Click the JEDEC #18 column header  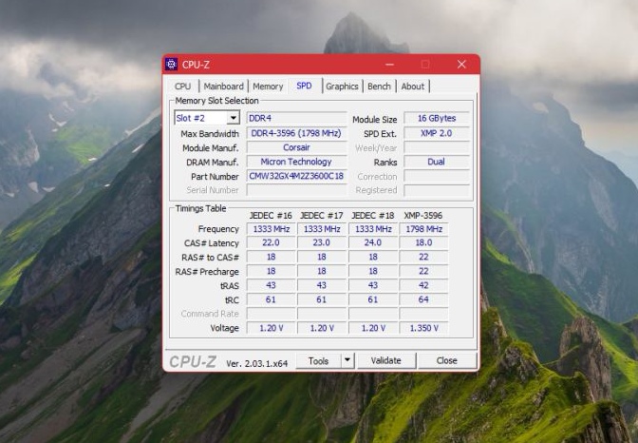tap(373, 216)
